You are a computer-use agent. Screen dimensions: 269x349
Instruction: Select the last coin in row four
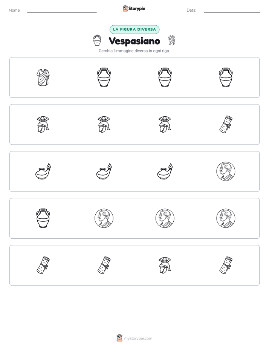click(226, 218)
